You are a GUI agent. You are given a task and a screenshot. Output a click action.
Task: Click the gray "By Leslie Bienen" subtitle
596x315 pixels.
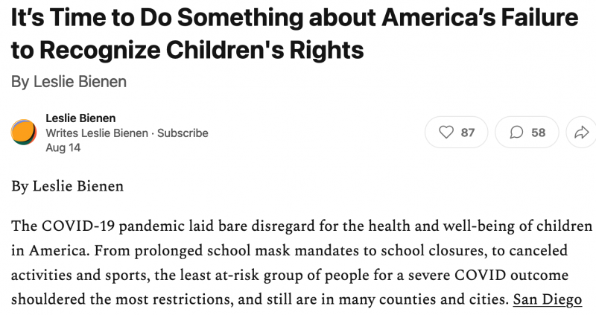(69, 81)
